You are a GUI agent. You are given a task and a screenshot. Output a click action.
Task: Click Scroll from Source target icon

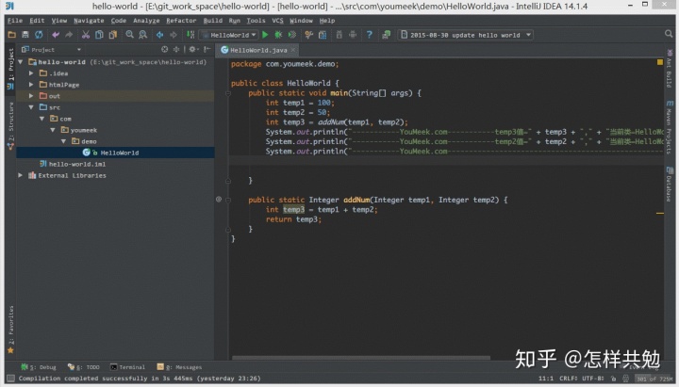click(164, 50)
